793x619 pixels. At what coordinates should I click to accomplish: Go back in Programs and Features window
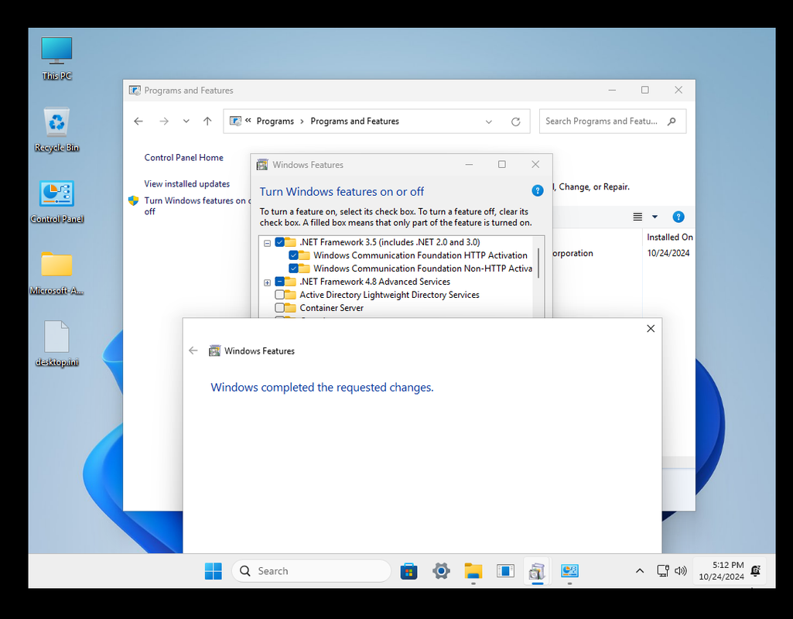point(138,121)
